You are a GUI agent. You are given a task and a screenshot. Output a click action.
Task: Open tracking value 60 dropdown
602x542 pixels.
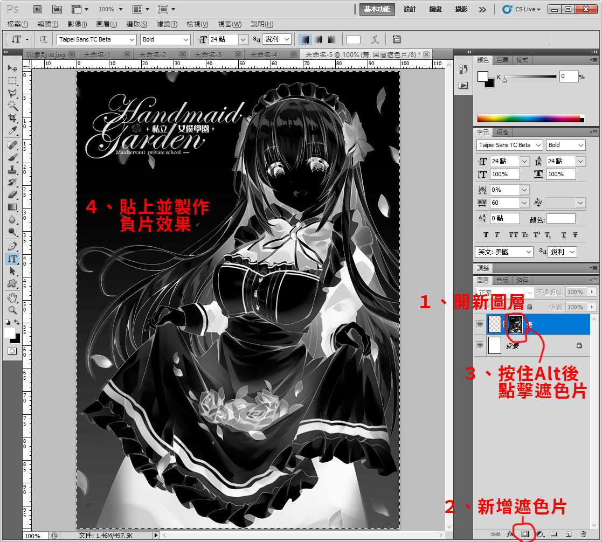click(x=524, y=203)
